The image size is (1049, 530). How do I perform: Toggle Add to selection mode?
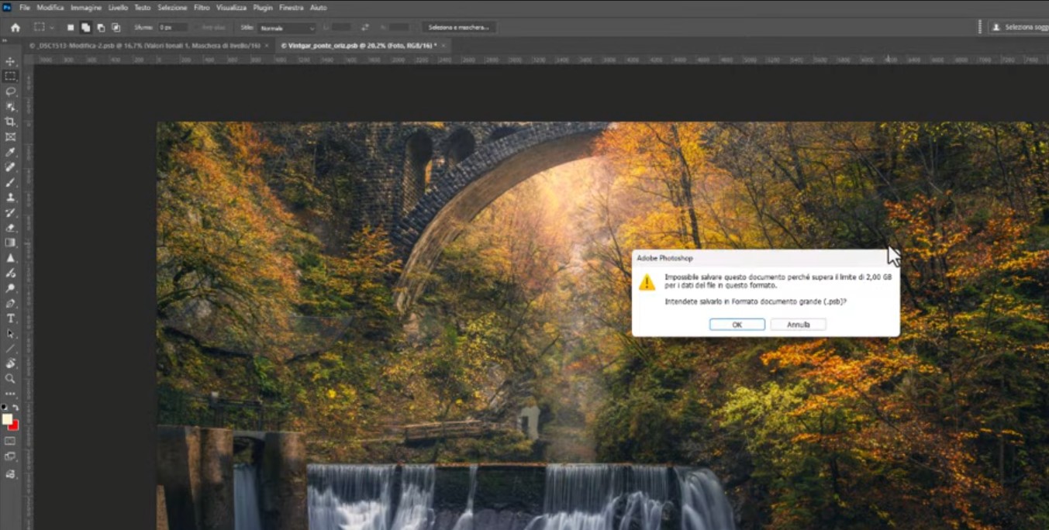pyautogui.click(x=85, y=26)
